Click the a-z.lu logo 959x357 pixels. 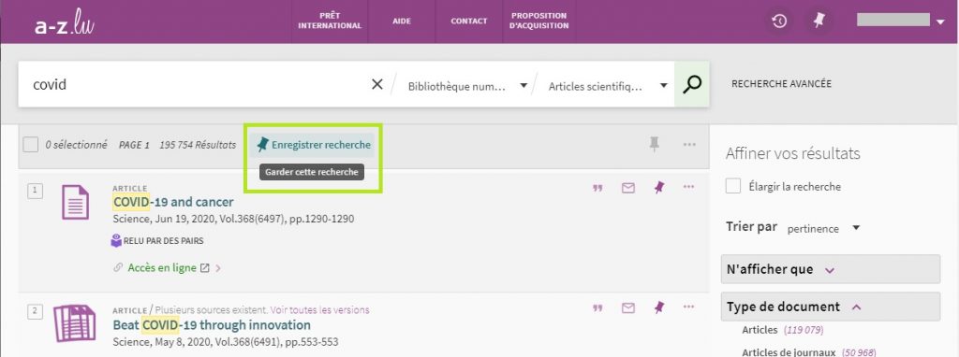pyautogui.click(x=65, y=22)
